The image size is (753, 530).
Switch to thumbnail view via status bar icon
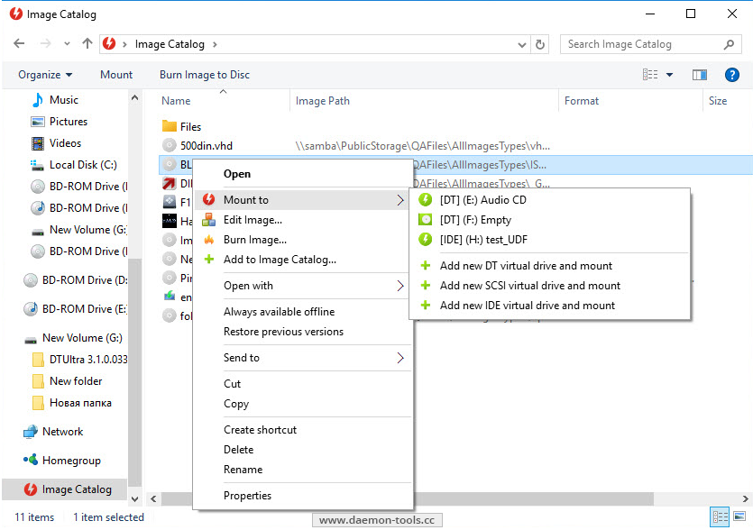coord(740,516)
